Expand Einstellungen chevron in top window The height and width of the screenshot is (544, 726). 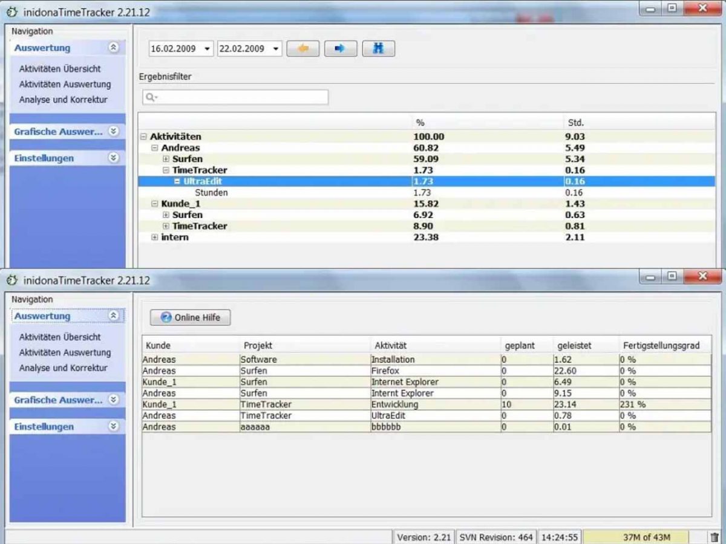[113, 158]
